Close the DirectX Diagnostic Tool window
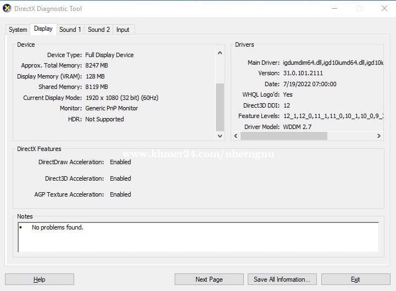 384,8
